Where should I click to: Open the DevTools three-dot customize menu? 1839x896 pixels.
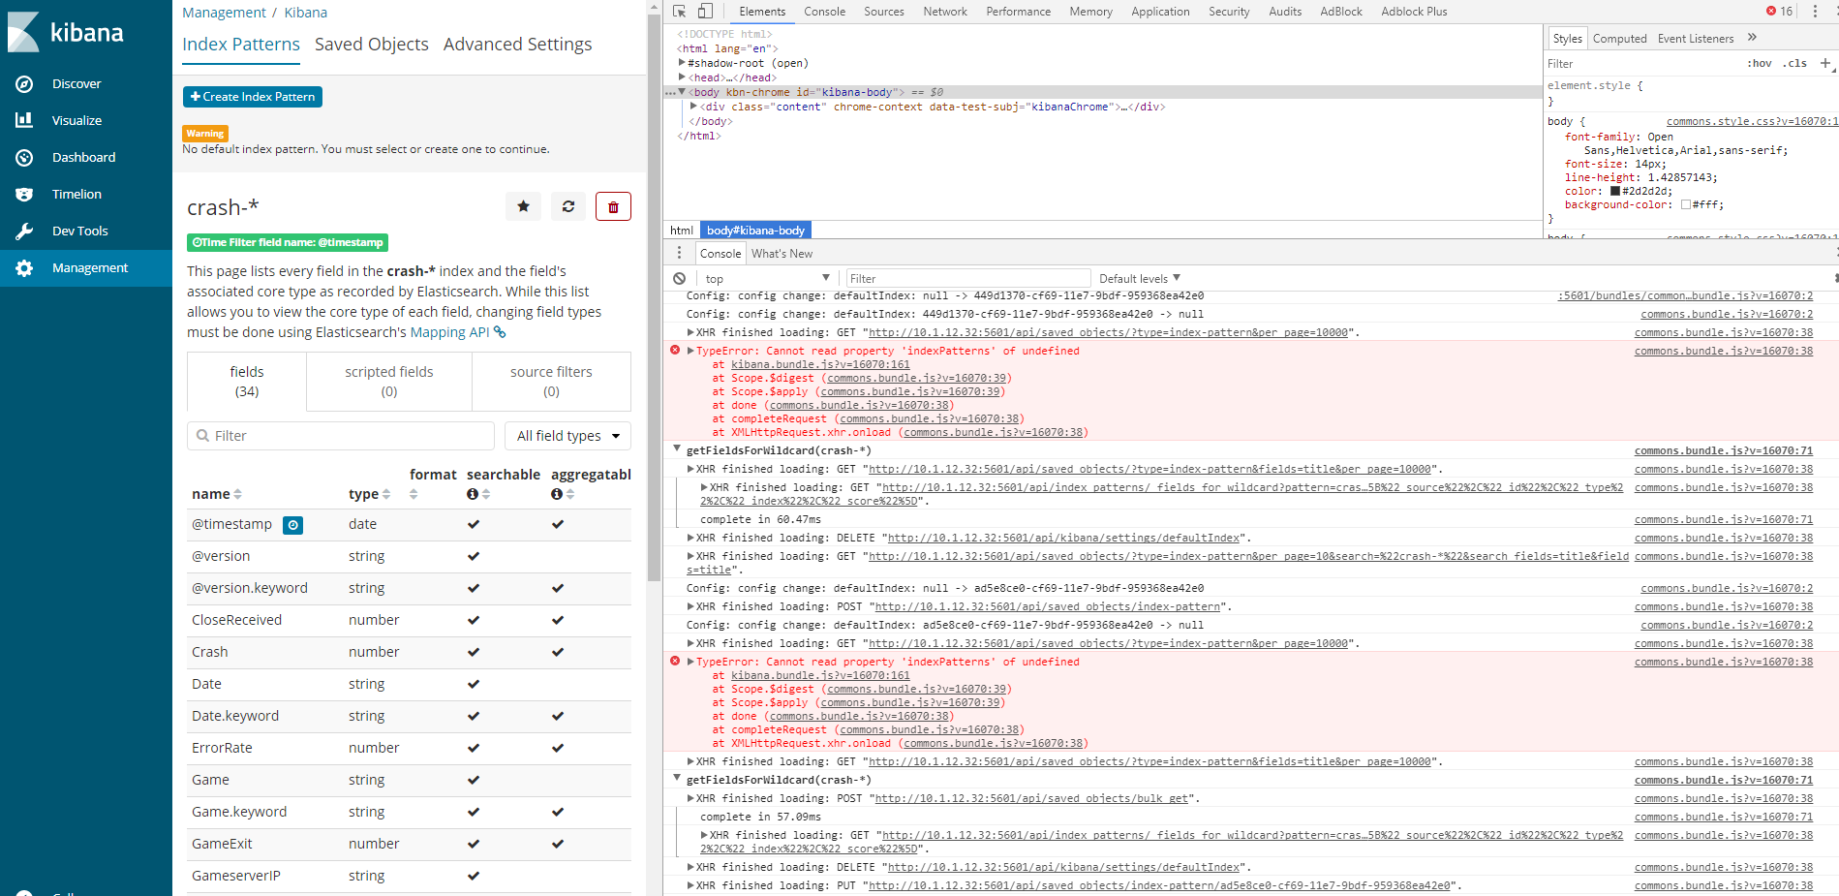tap(1815, 12)
